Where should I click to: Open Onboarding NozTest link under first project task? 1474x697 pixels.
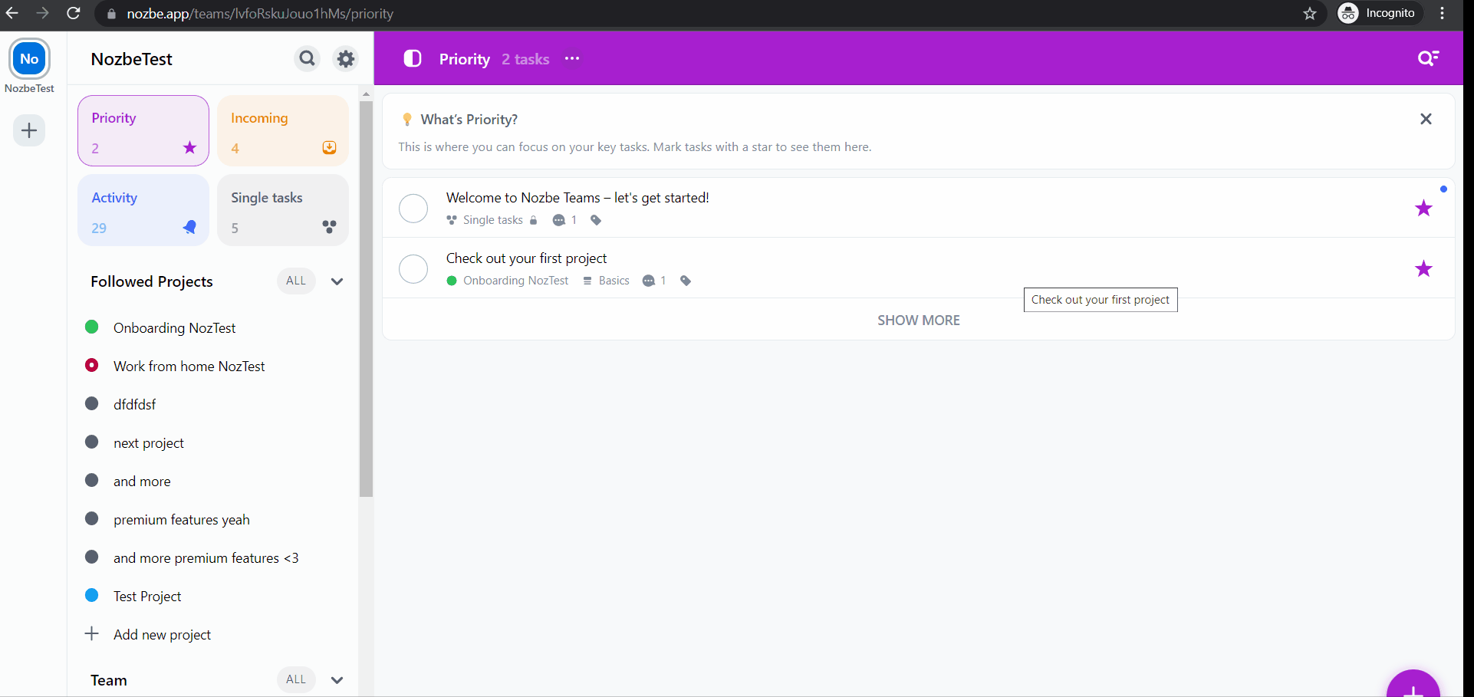(515, 281)
